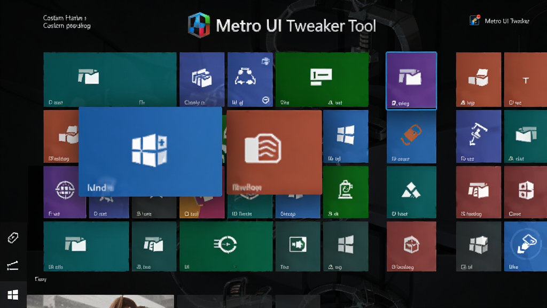The width and height of the screenshot is (547, 308).
Task: Open the wide teal folder tile in the bottom row
Action: pos(86,246)
